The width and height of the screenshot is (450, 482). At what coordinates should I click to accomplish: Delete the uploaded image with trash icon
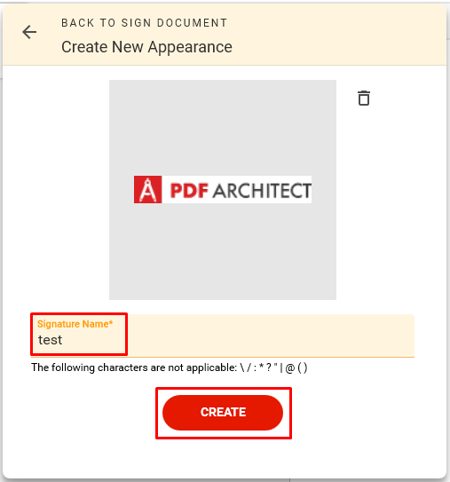364,98
